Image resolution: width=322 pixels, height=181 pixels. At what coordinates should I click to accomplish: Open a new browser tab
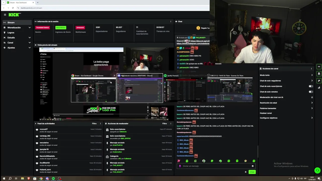(38, 3)
